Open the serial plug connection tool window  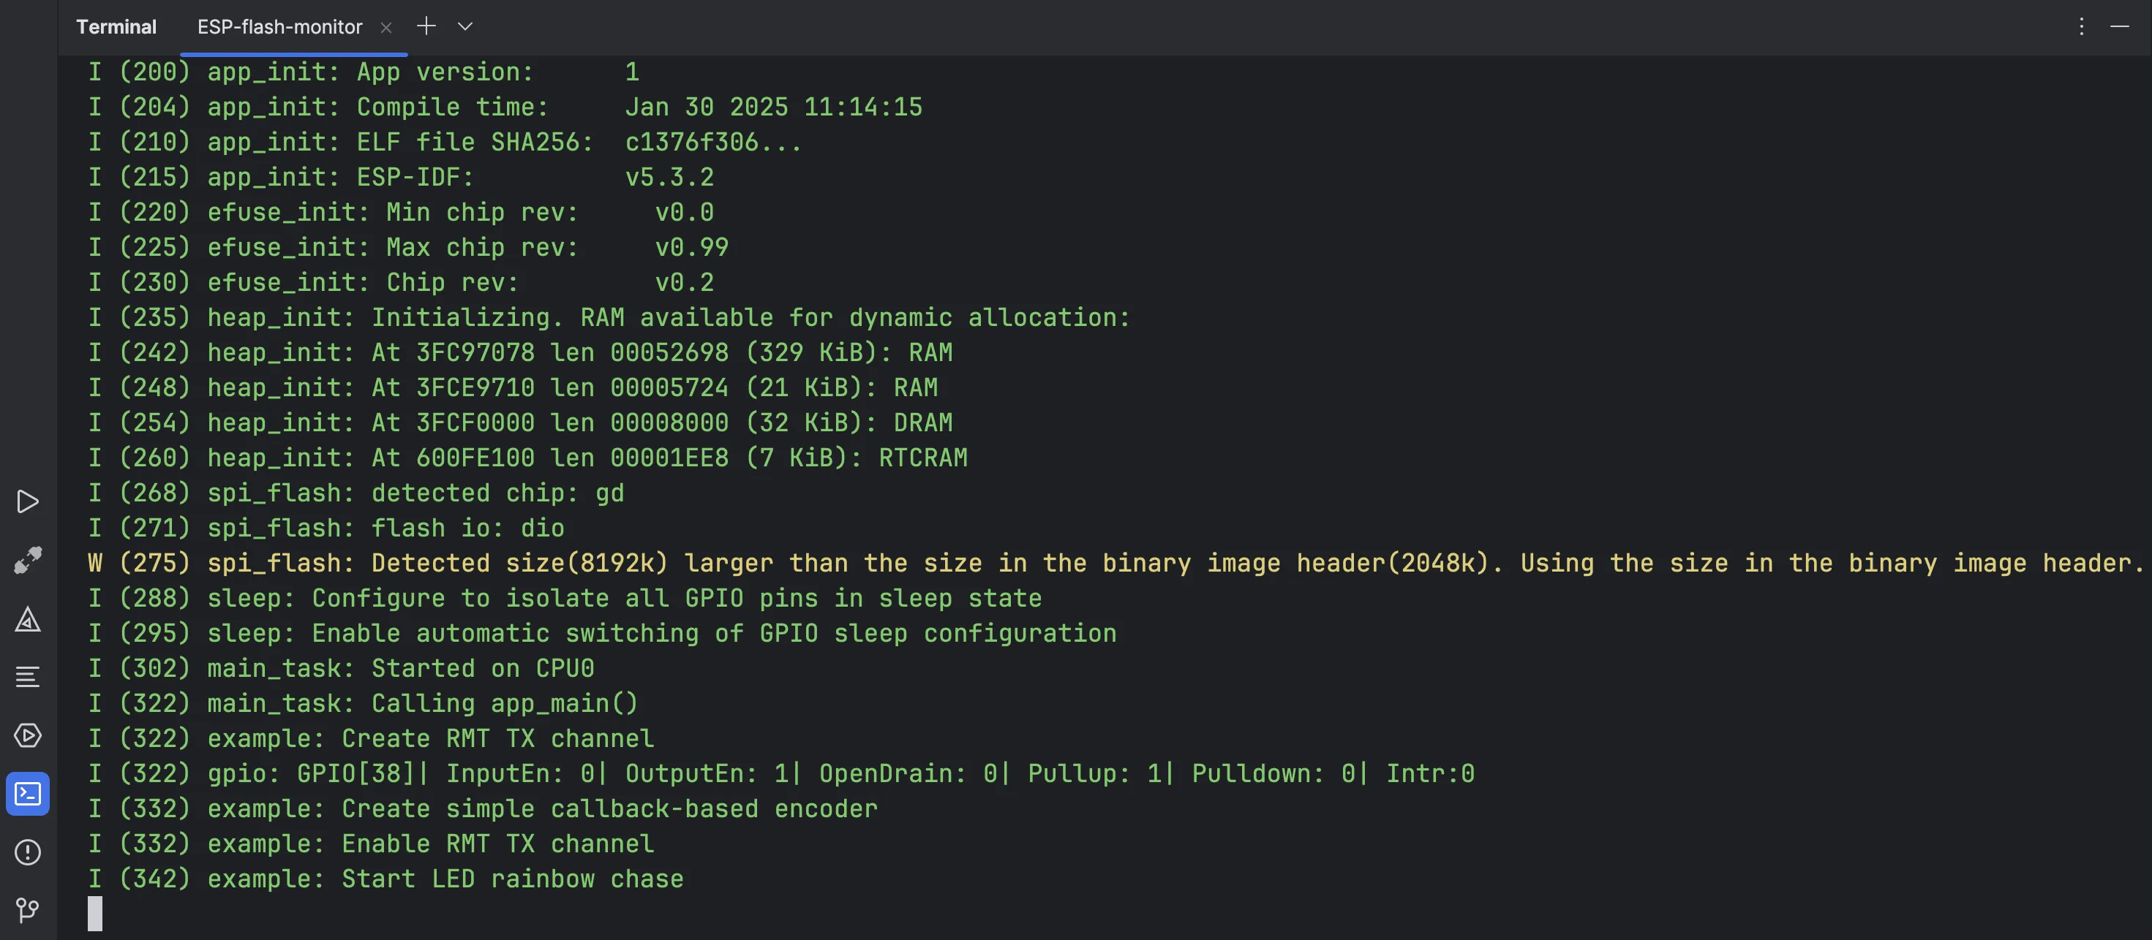28,560
